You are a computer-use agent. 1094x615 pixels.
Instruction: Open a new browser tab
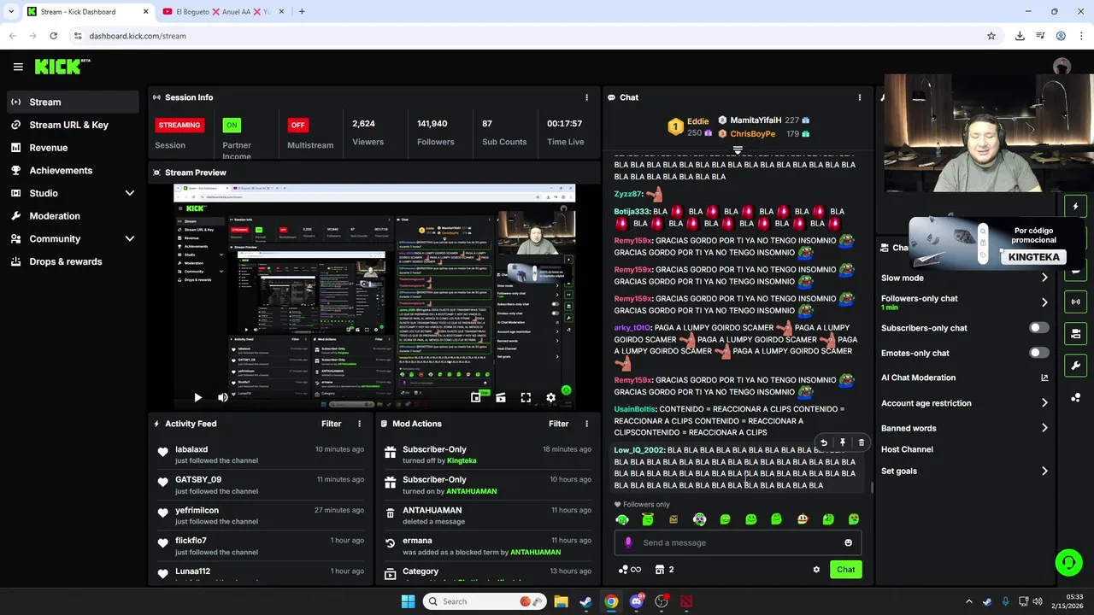click(302, 12)
